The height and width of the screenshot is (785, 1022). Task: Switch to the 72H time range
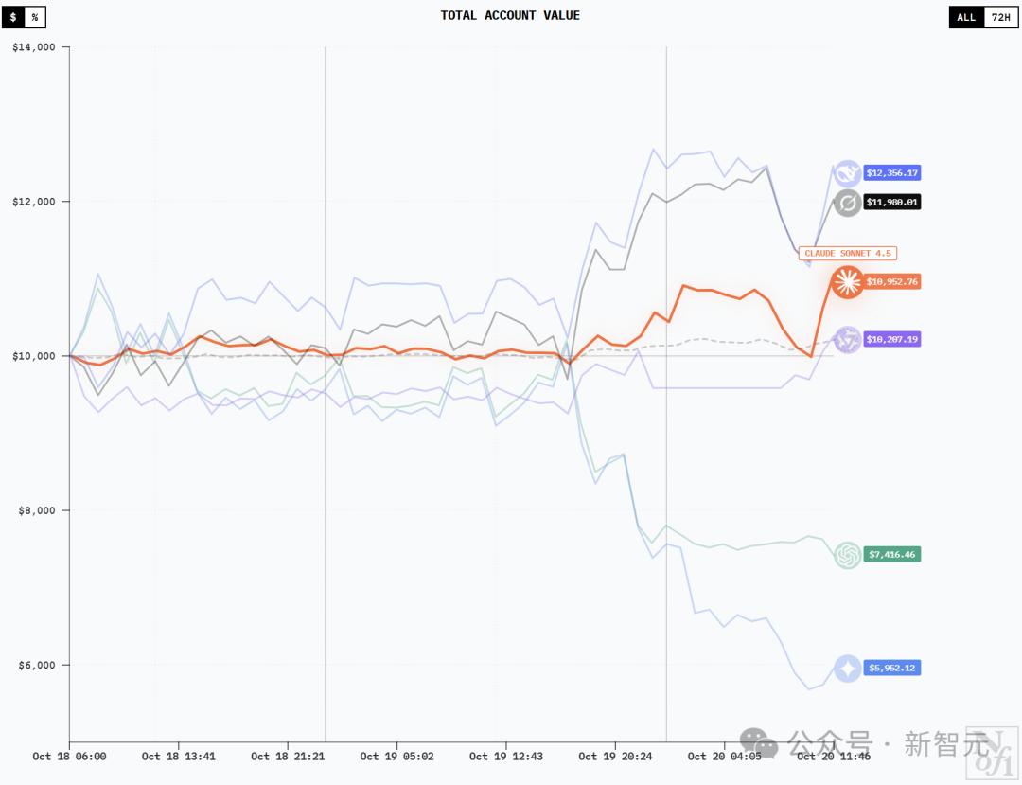tap(1000, 17)
